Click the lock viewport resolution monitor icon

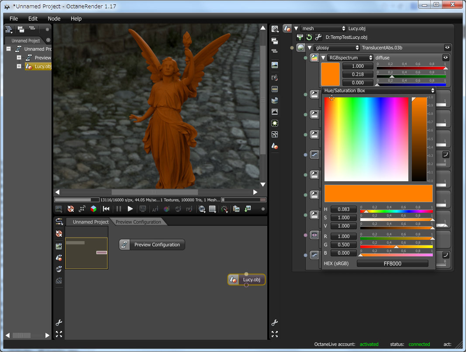click(x=143, y=209)
